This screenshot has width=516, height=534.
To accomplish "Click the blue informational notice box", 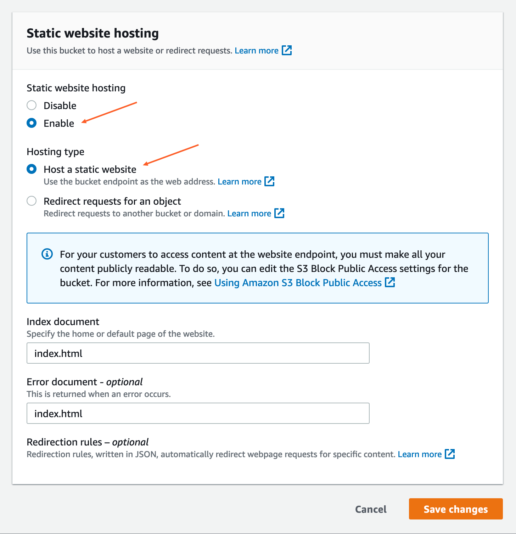I will [x=258, y=268].
